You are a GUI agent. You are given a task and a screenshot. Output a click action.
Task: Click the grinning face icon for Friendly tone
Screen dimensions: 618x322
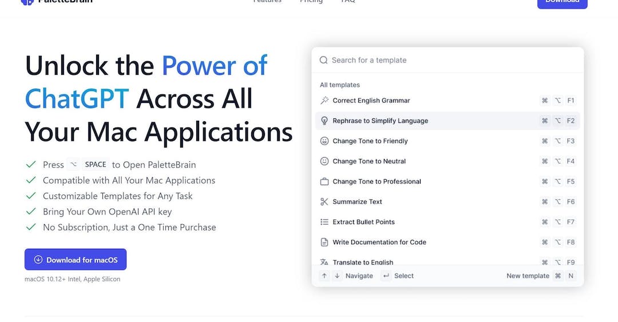pos(324,141)
